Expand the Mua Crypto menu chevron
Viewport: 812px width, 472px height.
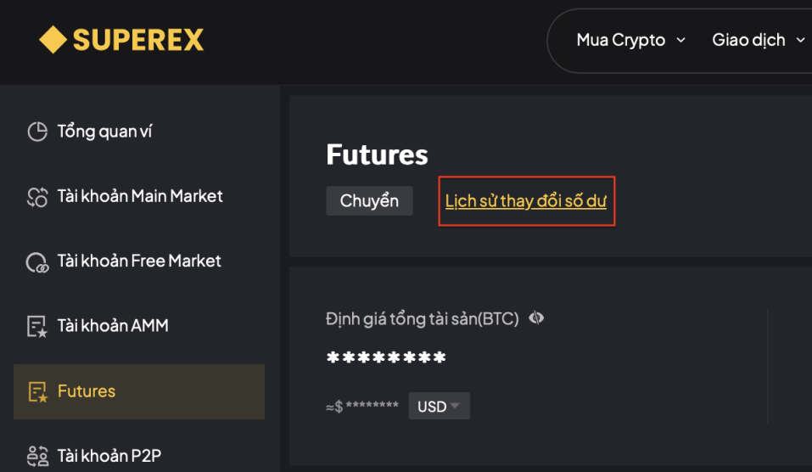(x=681, y=40)
